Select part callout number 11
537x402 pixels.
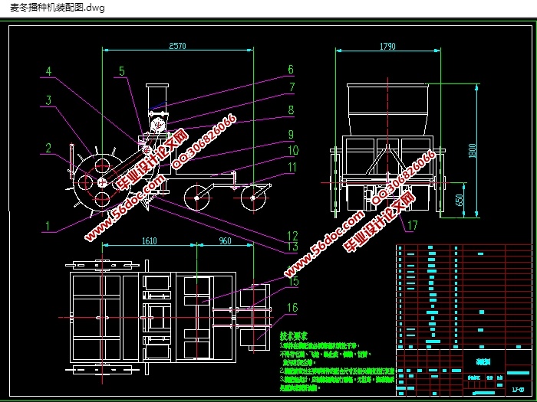292,168
